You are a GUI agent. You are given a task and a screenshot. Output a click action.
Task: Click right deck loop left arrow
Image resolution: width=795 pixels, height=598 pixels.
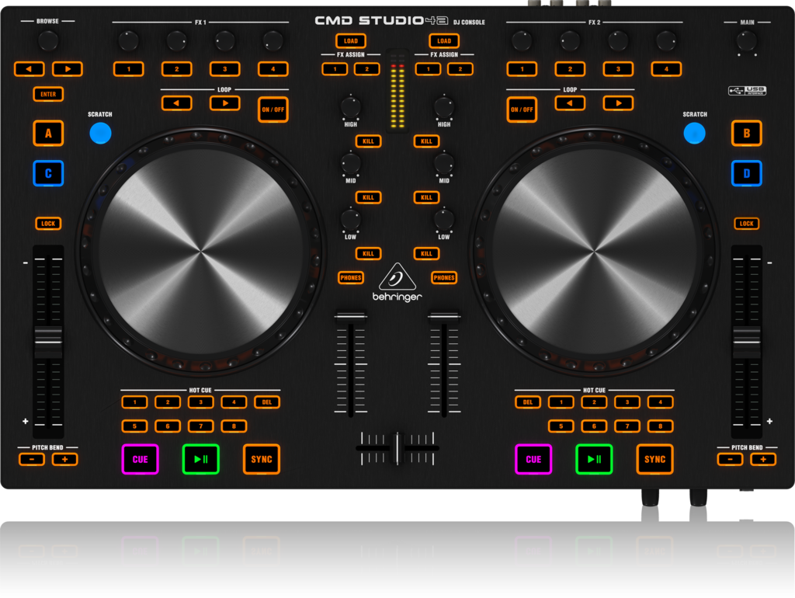click(570, 103)
